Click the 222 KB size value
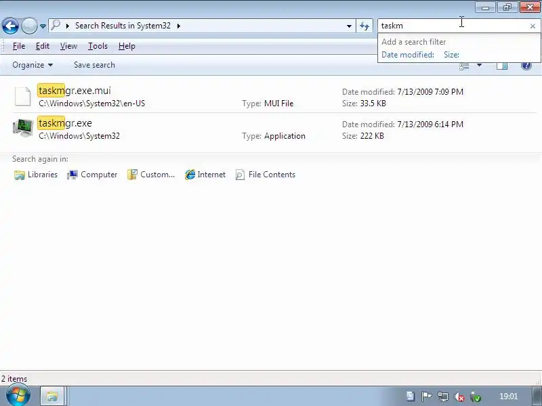 (372, 136)
